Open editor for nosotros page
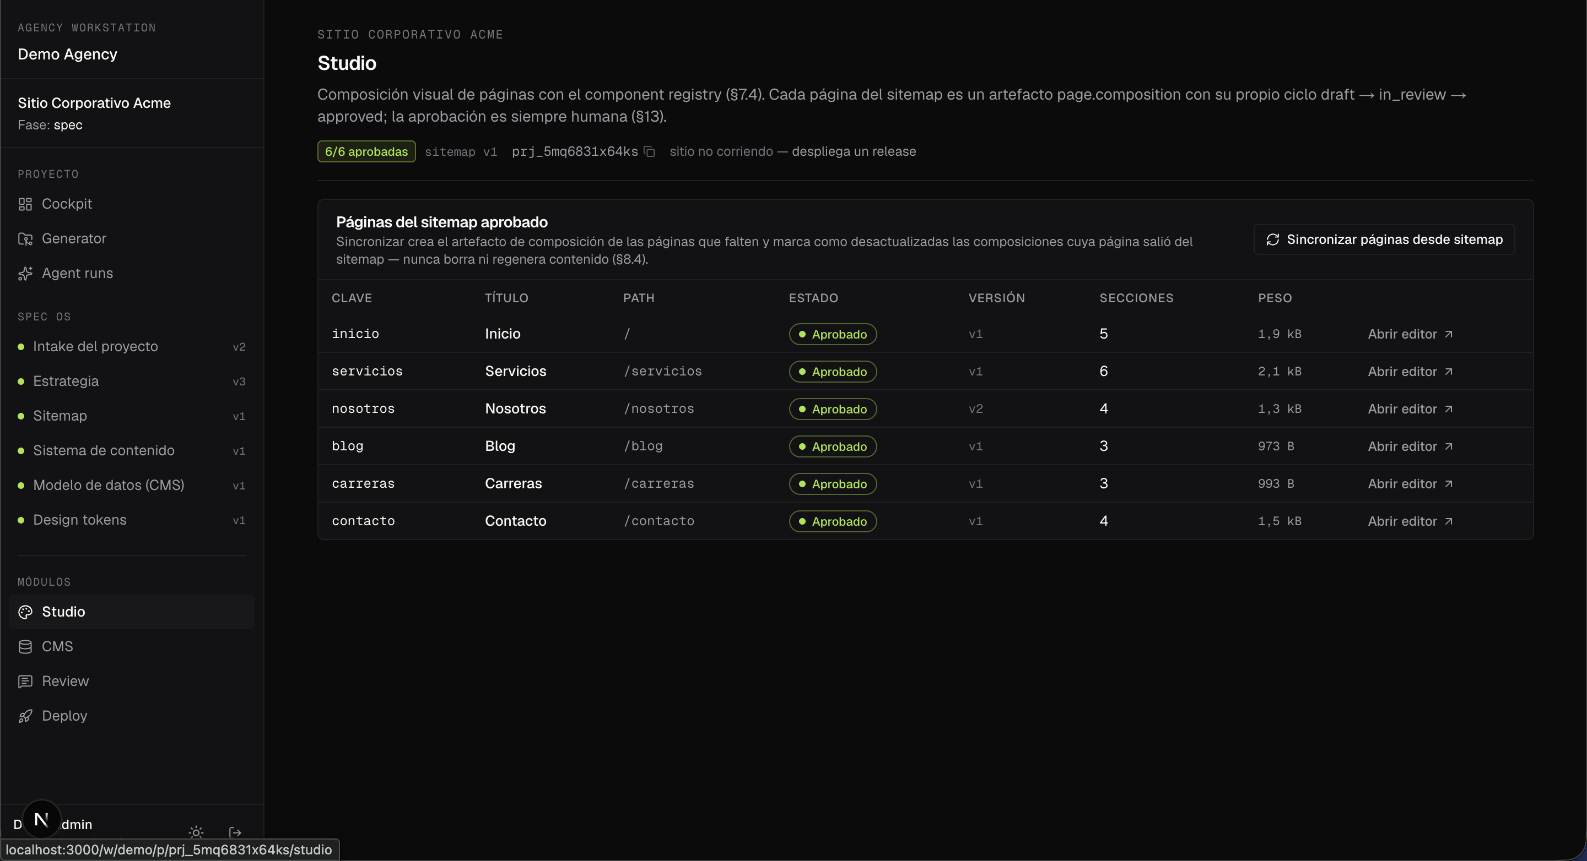1587x861 pixels. pyautogui.click(x=1410, y=409)
